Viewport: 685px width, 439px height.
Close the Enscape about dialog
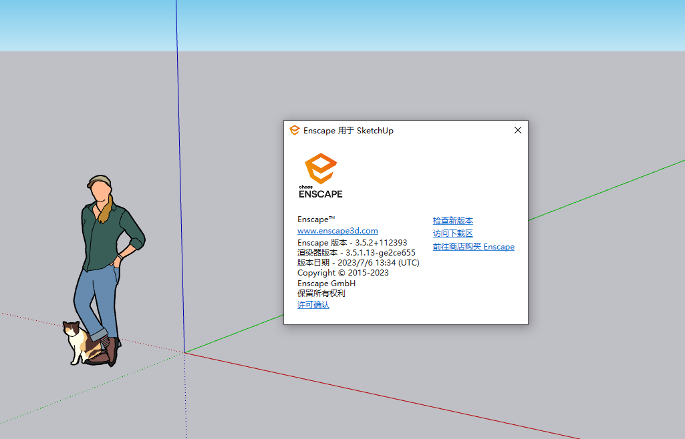[x=517, y=130]
